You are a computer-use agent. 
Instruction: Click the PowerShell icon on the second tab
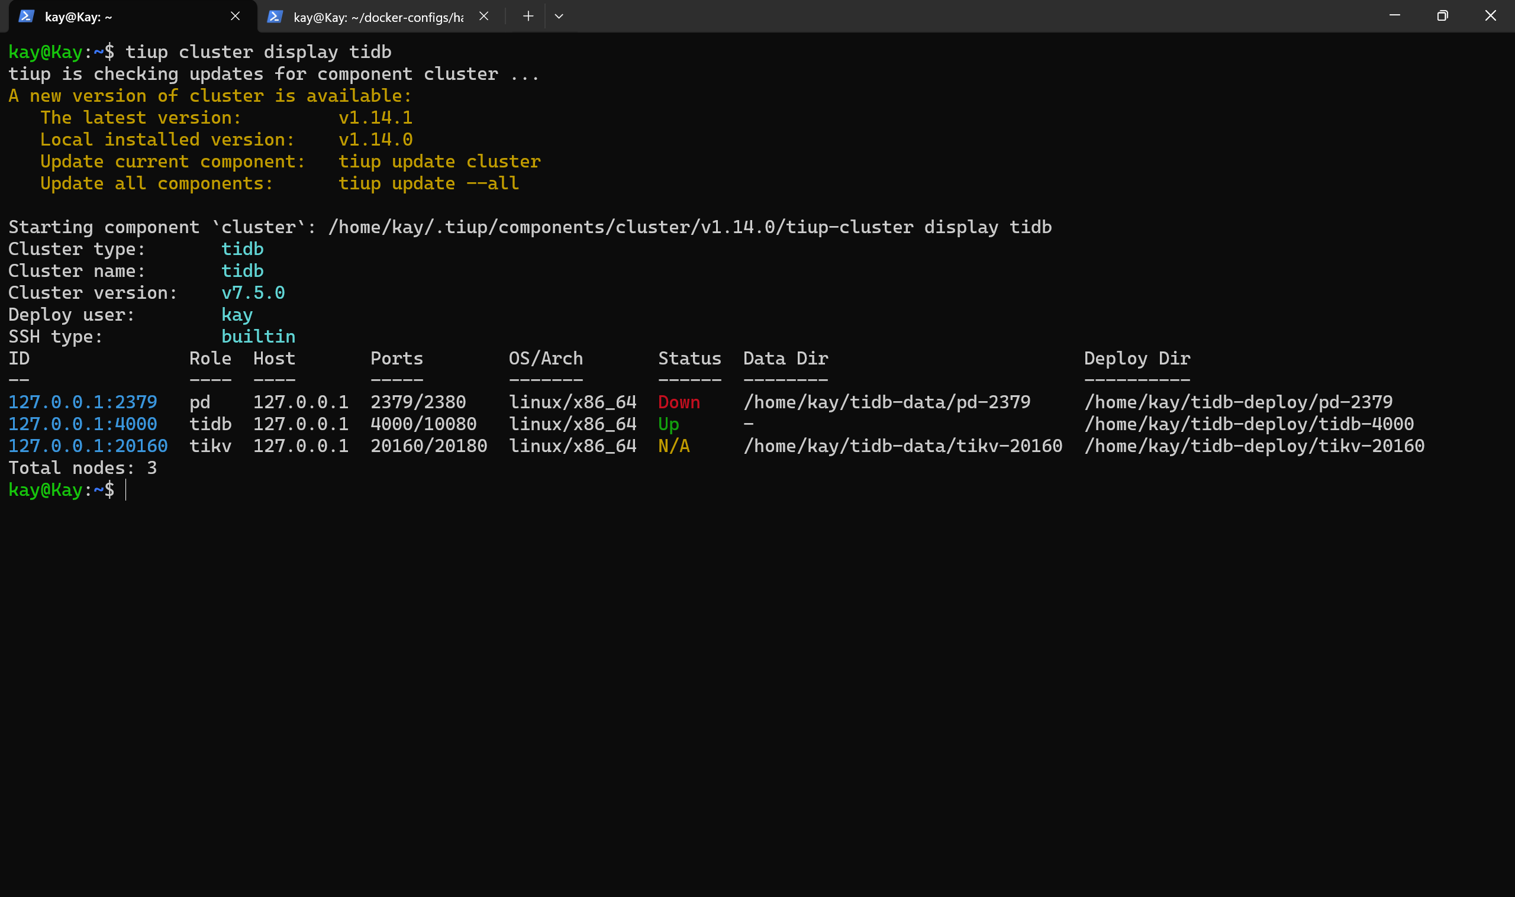(x=275, y=17)
